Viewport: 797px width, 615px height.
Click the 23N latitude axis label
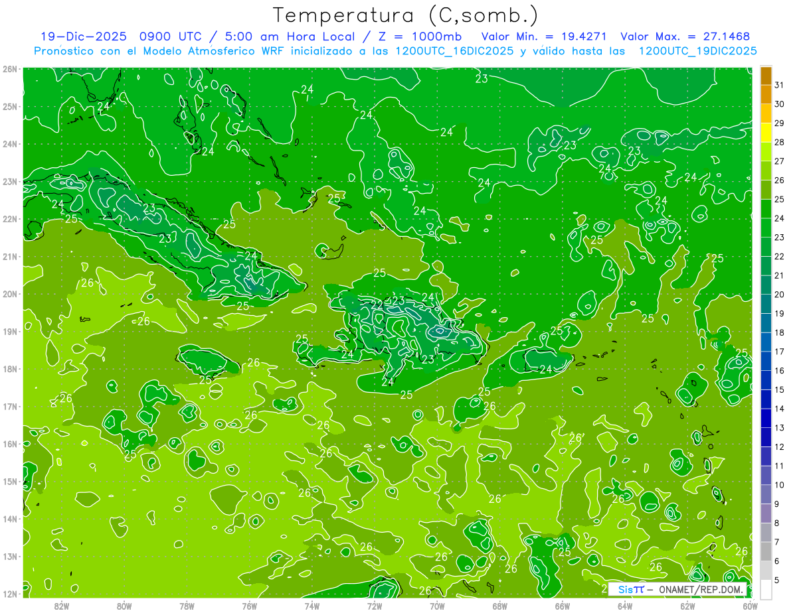click(10, 181)
